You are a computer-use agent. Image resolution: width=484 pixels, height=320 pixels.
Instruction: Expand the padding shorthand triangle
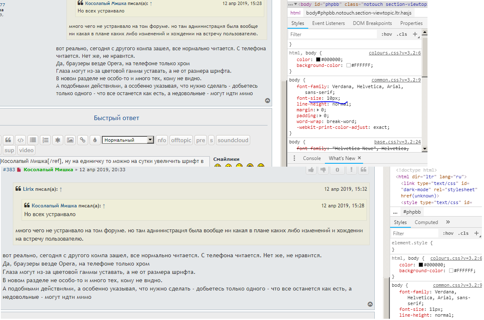(321, 116)
